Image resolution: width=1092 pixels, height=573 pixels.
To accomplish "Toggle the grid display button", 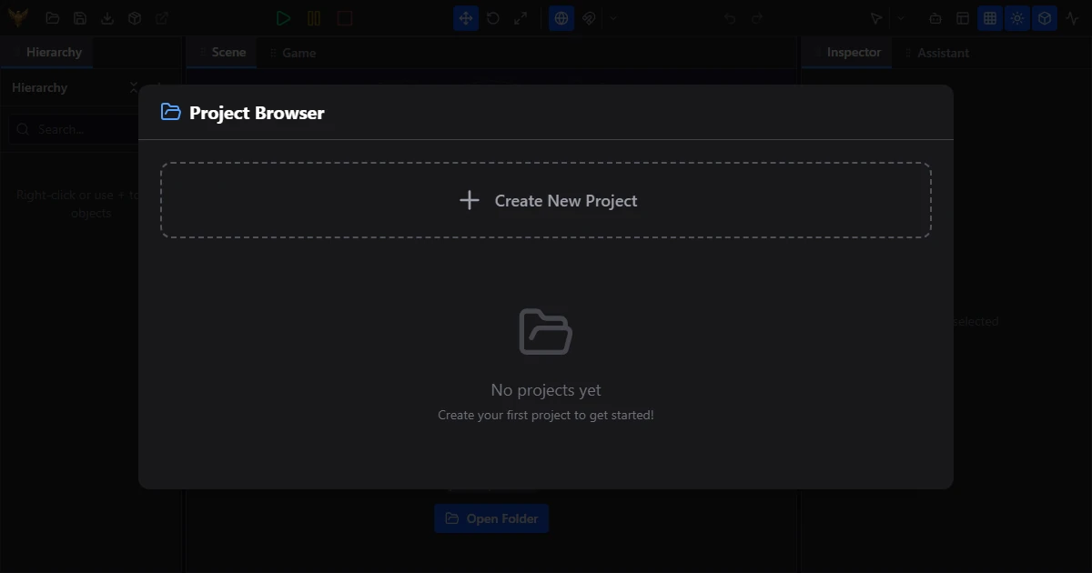I will [x=990, y=18].
